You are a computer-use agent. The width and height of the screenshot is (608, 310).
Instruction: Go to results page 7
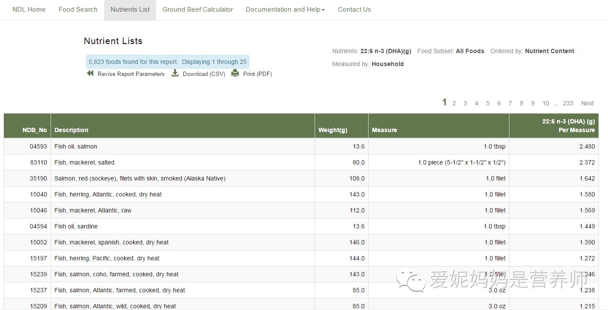tap(510, 103)
